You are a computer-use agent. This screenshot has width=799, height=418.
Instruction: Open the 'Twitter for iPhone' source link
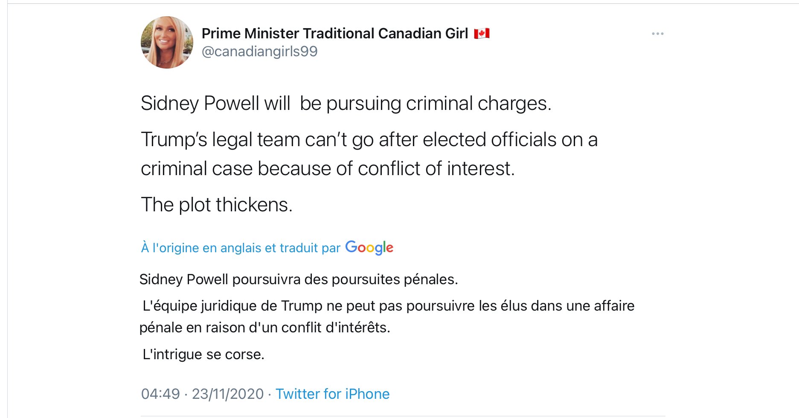(332, 394)
